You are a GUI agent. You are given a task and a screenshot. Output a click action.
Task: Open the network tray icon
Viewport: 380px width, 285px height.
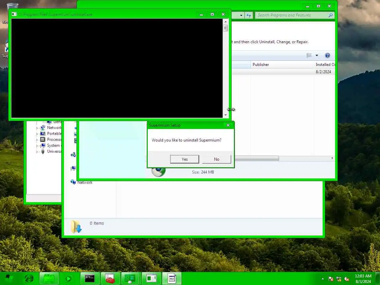pos(338,279)
